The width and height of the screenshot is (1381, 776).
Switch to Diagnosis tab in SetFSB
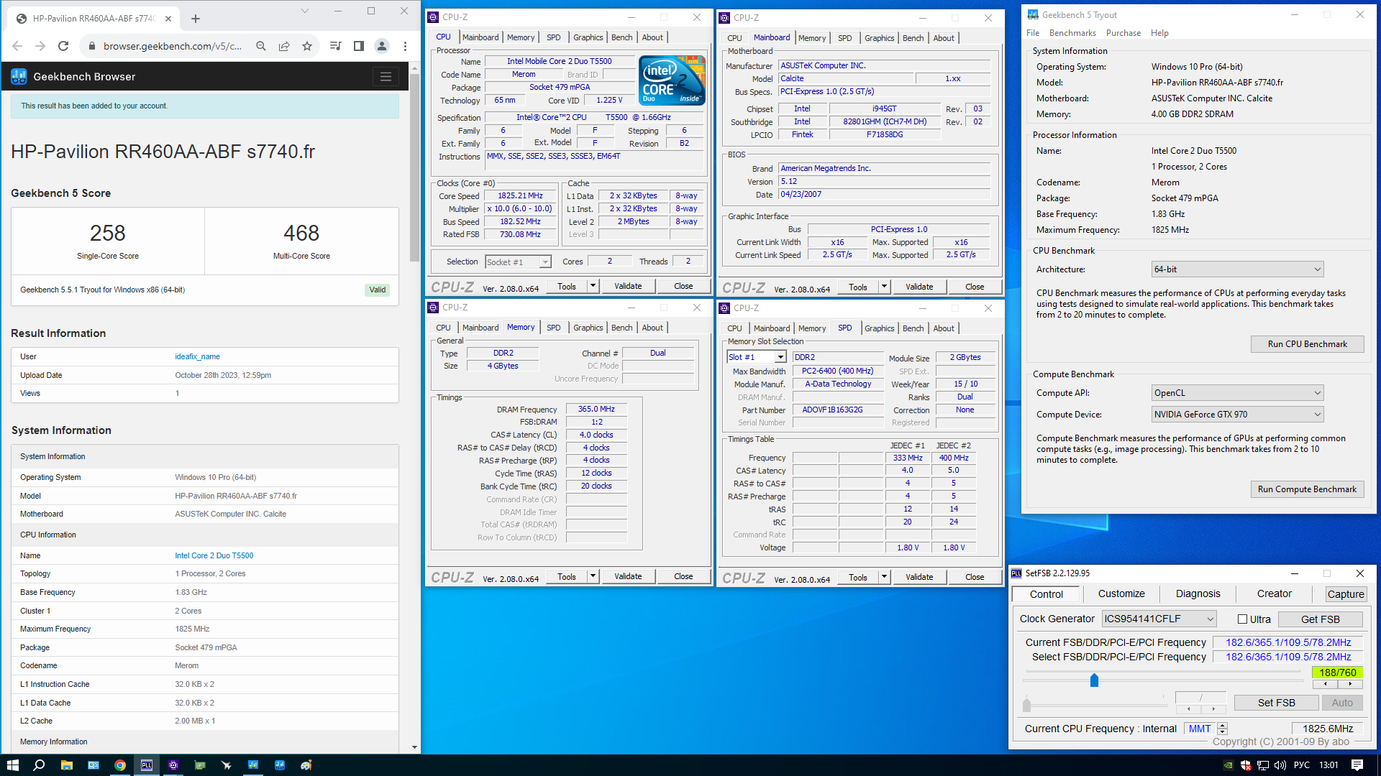(1198, 593)
